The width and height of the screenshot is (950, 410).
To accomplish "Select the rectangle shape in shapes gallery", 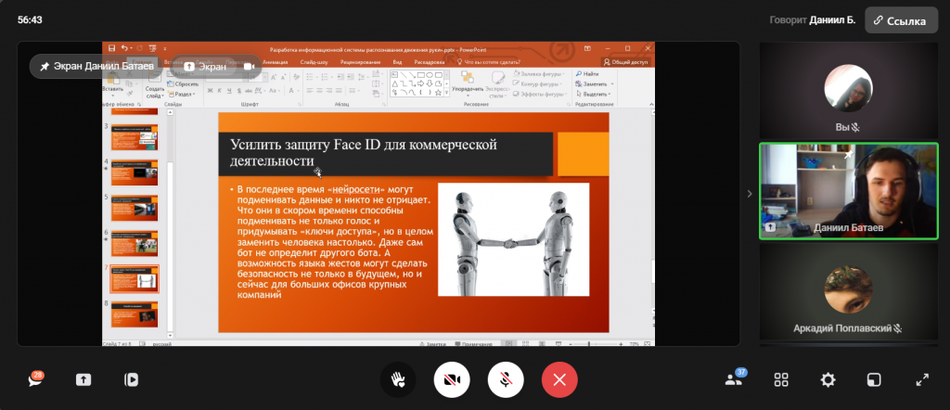I will pyautogui.click(x=420, y=75).
